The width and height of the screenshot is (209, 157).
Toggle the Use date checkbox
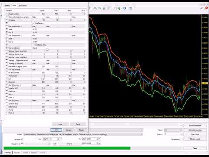pyautogui.click(x=22, y=139)
